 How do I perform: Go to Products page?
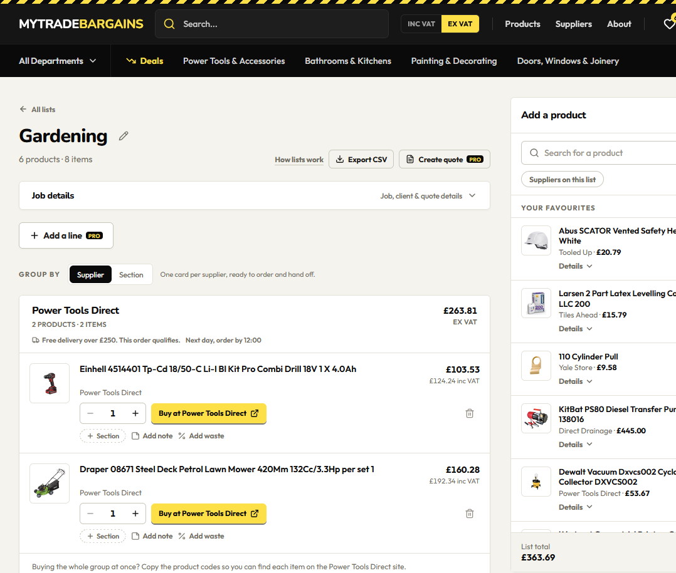pyautogui.click(x=522, y=24)
